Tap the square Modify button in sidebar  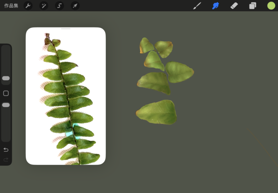6,93
